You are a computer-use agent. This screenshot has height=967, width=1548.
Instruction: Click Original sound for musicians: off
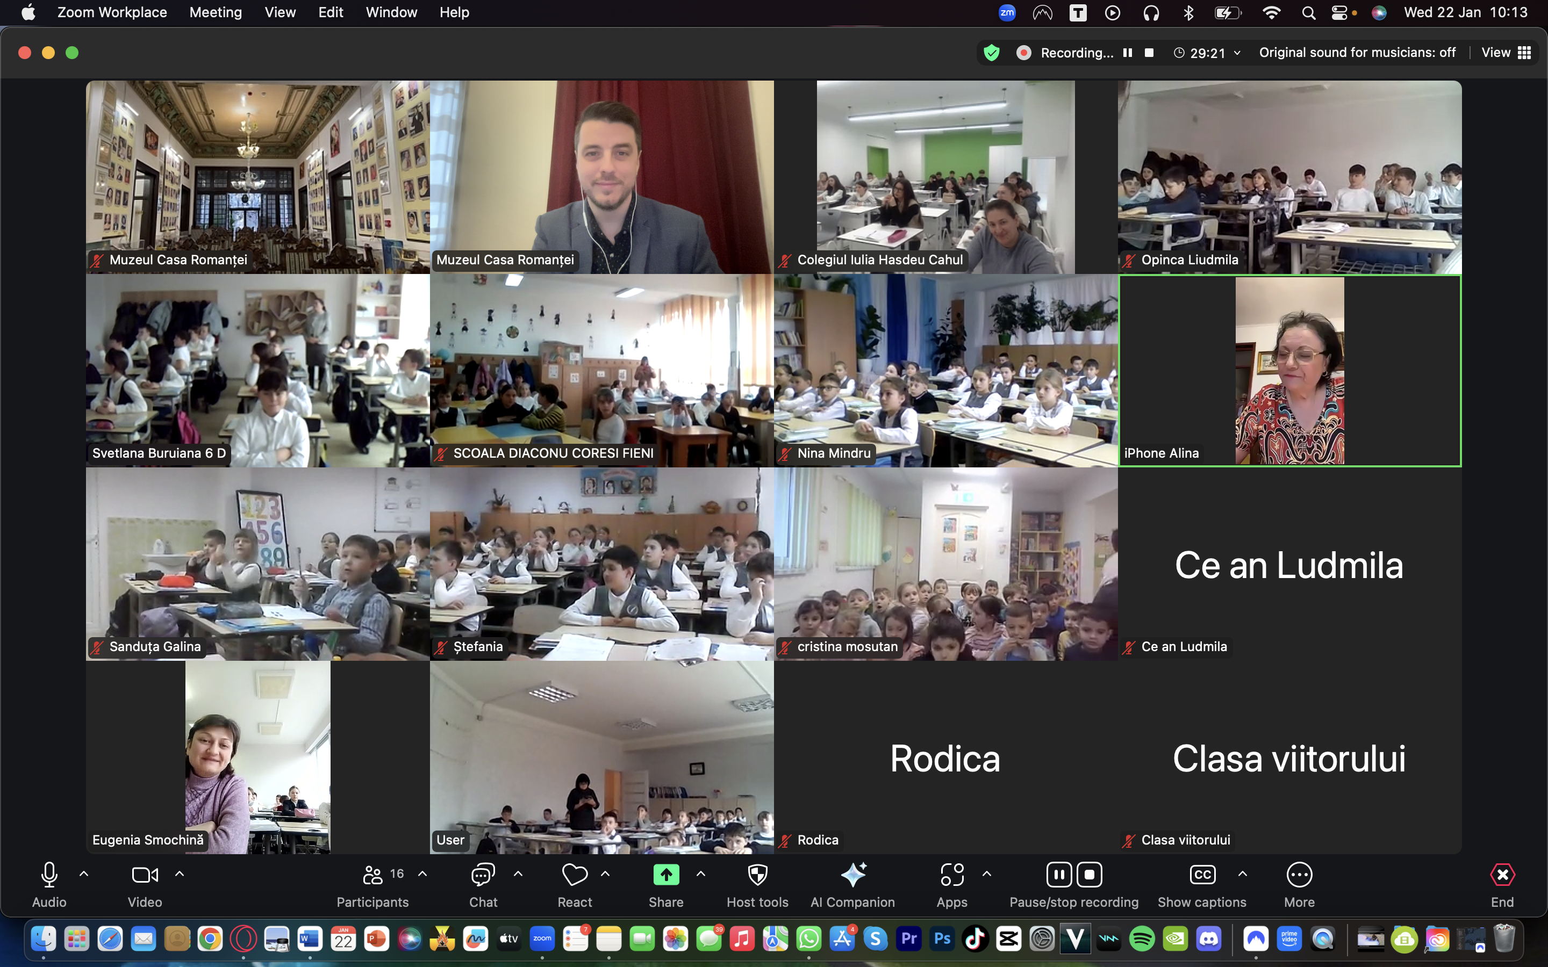pos(1357,53)
